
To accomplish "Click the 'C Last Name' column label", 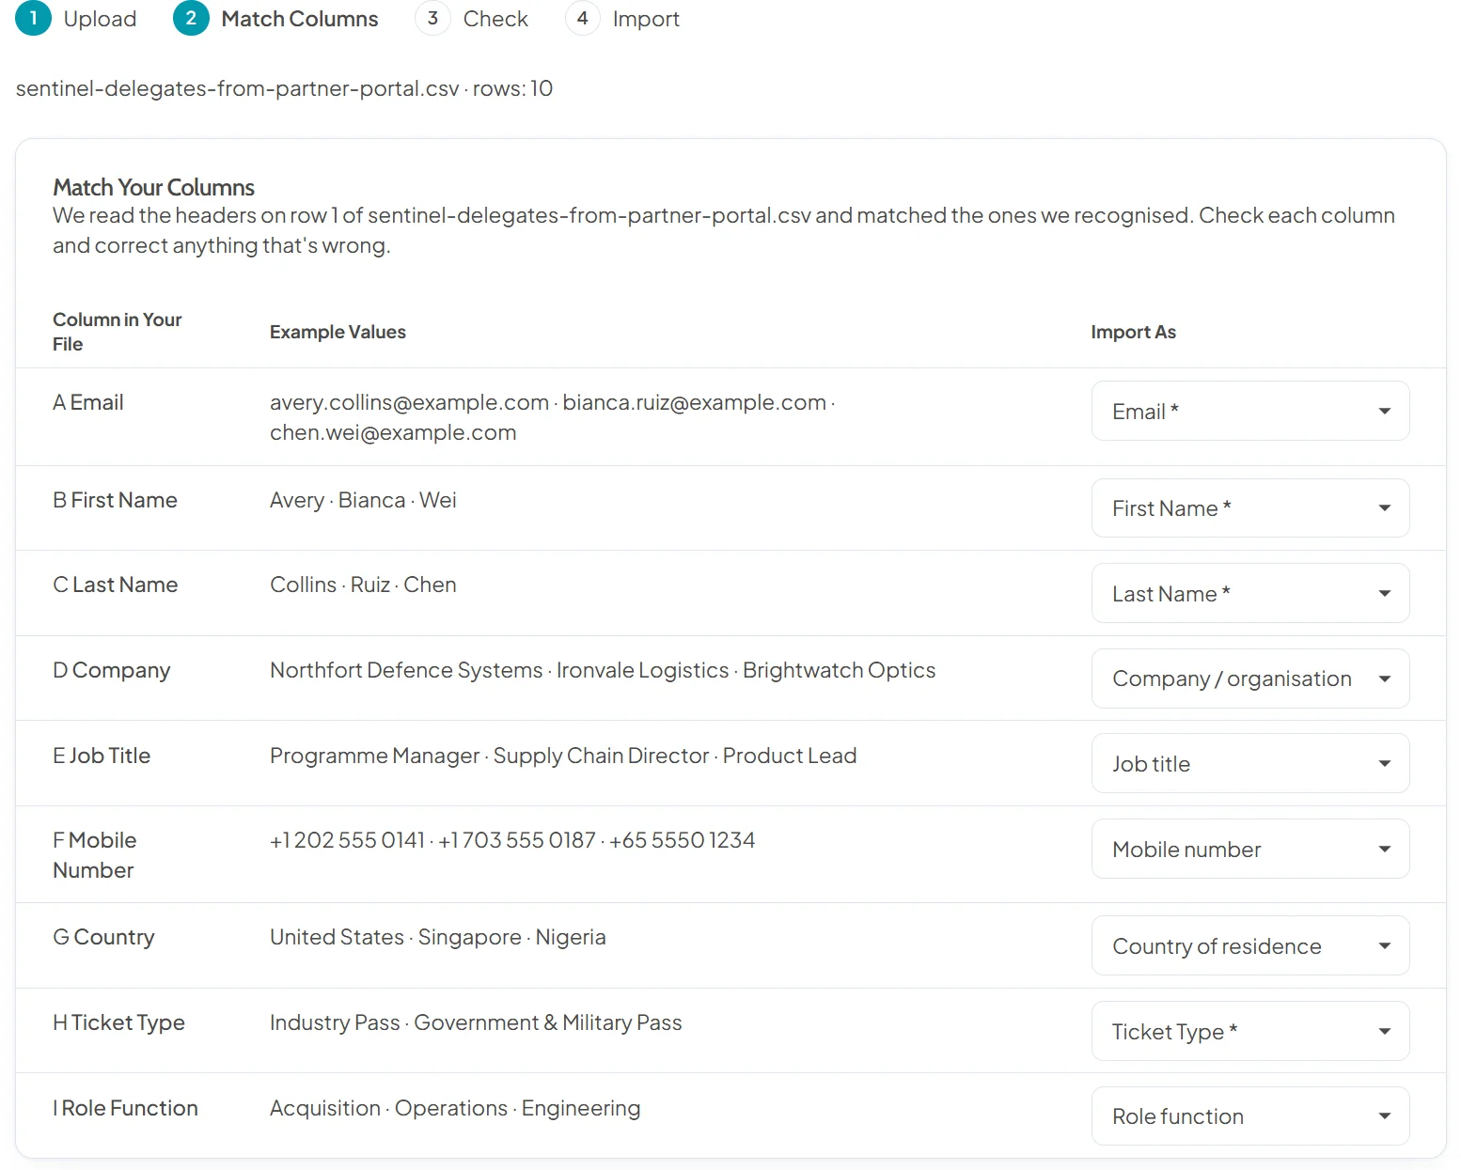I will pos(115,585).
